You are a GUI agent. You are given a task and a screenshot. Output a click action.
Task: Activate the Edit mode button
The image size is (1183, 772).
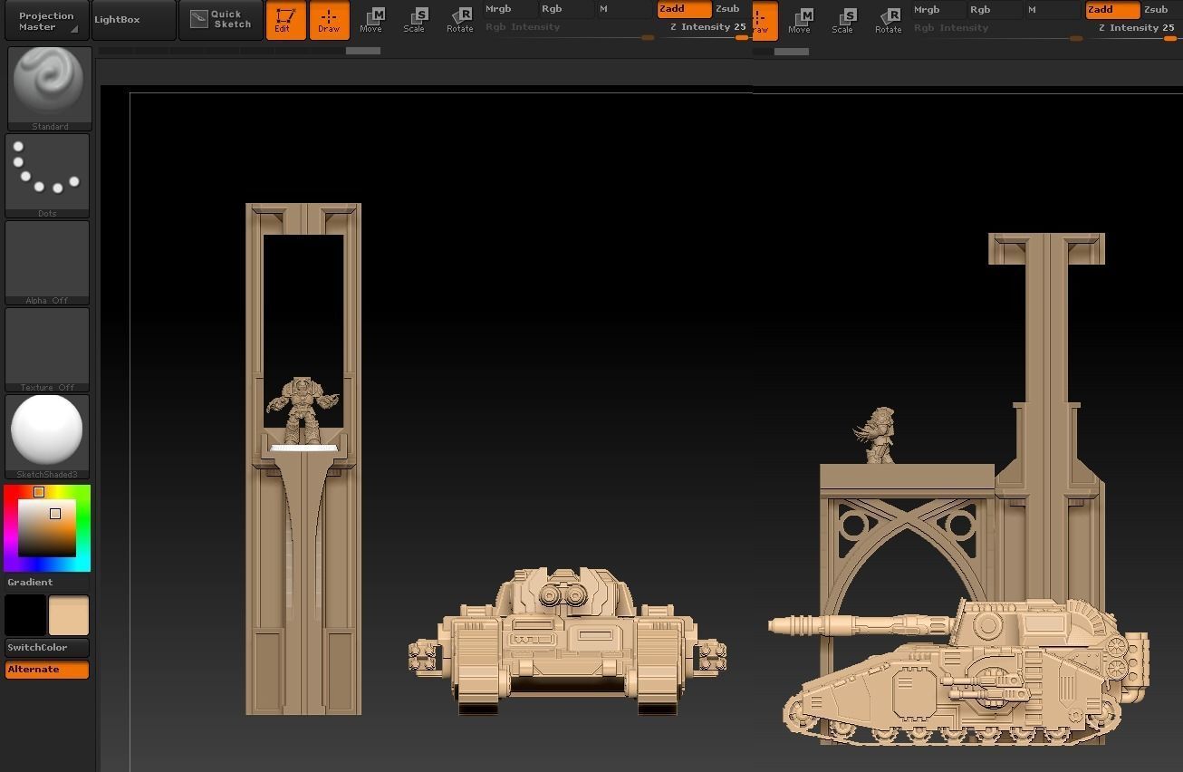285,20
